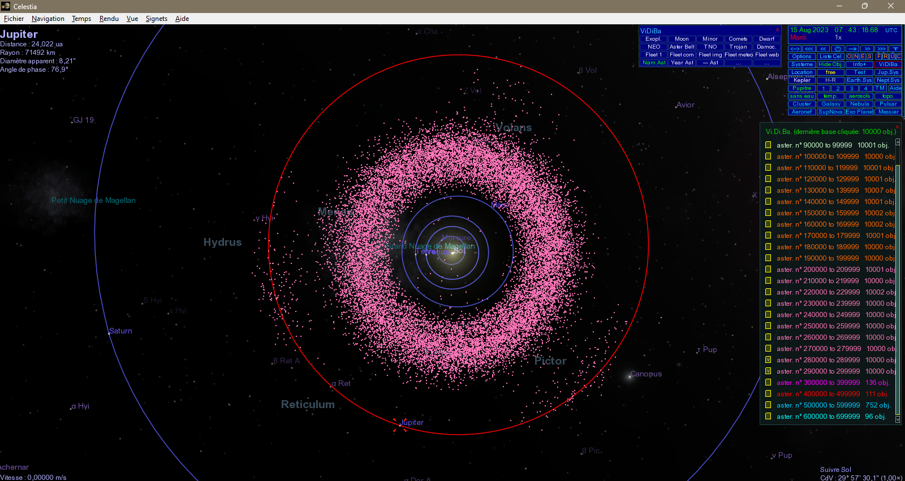Image resolution: width=905 pixels, height=481 pixels.
Task: Uncheck aster. 280000 to 289999 checkbox
Action: coord(768,360)
